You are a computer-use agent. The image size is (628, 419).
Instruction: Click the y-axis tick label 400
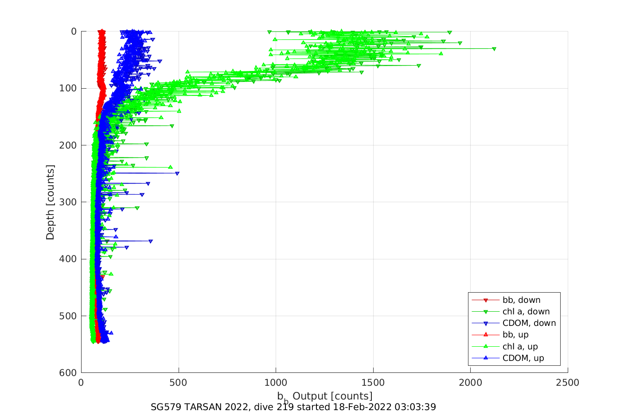coord(69,259)
